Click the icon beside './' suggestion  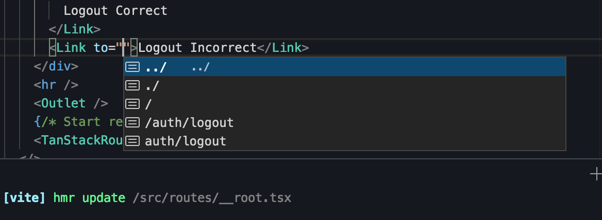click(132, 85)
